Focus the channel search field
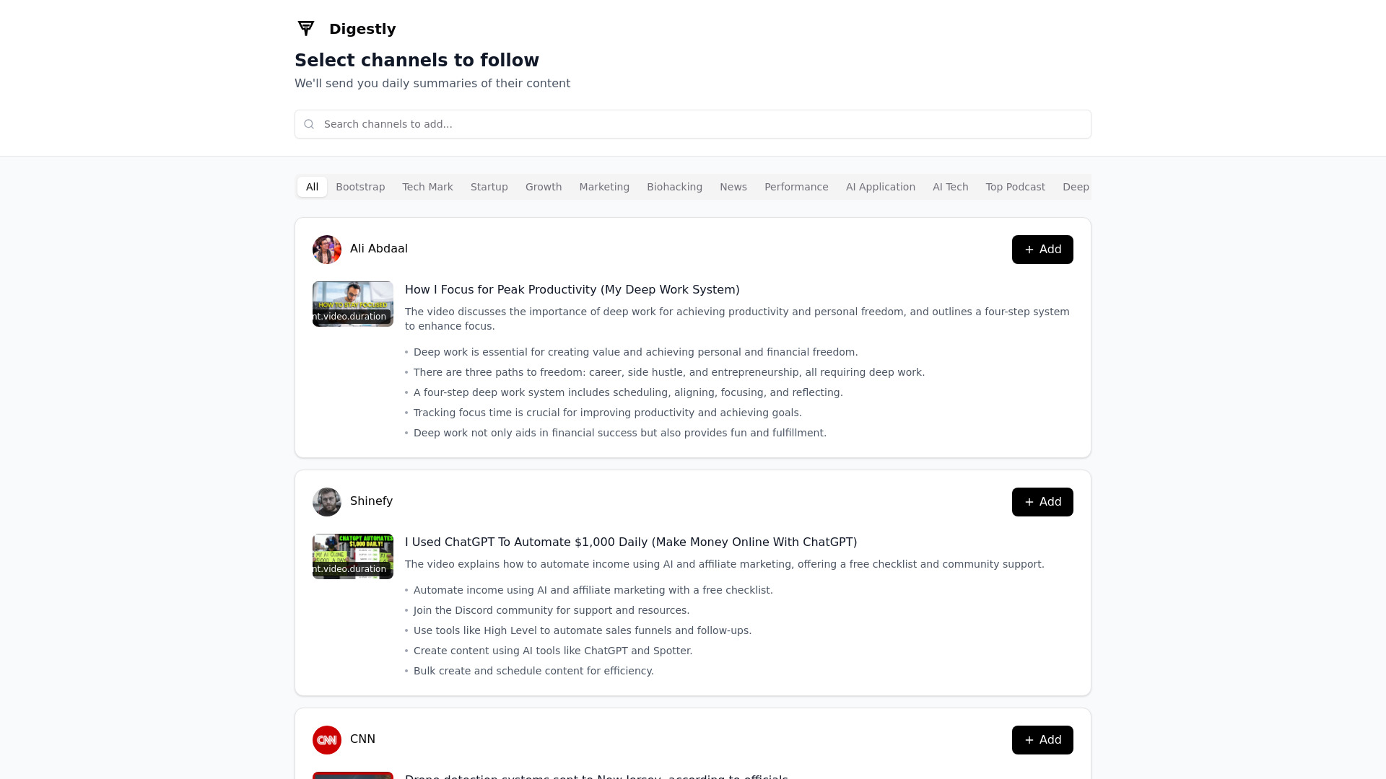 (x=693, y=124)
